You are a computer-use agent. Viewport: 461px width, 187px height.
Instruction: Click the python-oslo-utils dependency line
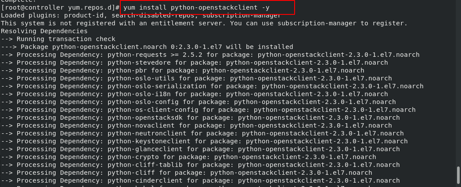[x=196, y=79]
